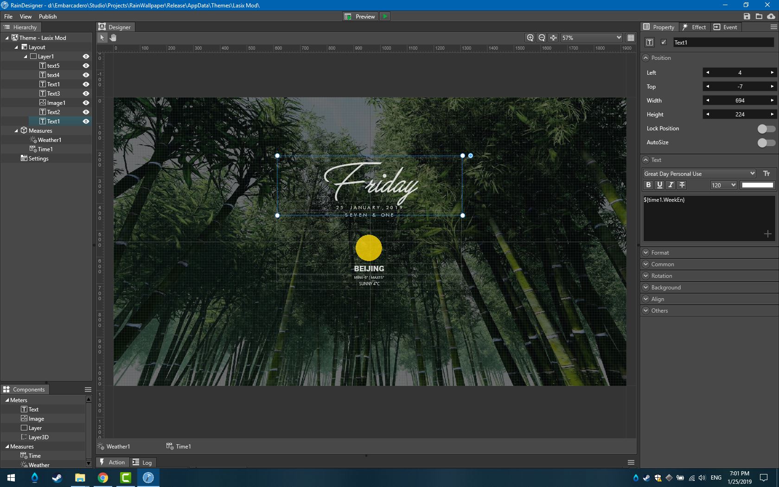779x487 pixels.
Task: Apply bold formatting in the Text panel
Action: 648,185
